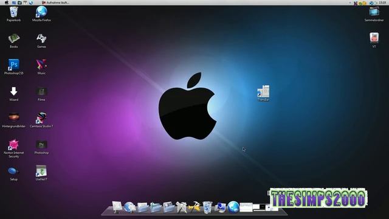Select the black window thumbnail in the dock
Image resolution: width=389 pixels, height=219 pixels.
(262, 207)
